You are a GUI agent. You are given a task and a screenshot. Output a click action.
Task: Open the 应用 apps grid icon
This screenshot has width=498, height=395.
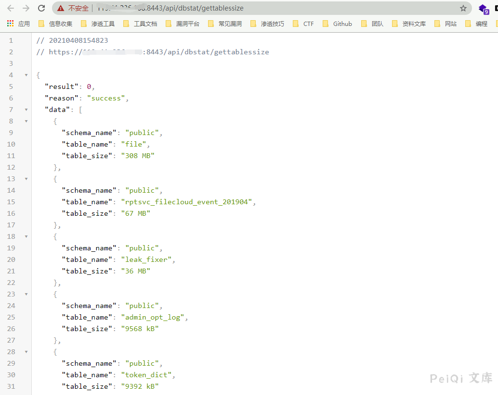(11, 24)
